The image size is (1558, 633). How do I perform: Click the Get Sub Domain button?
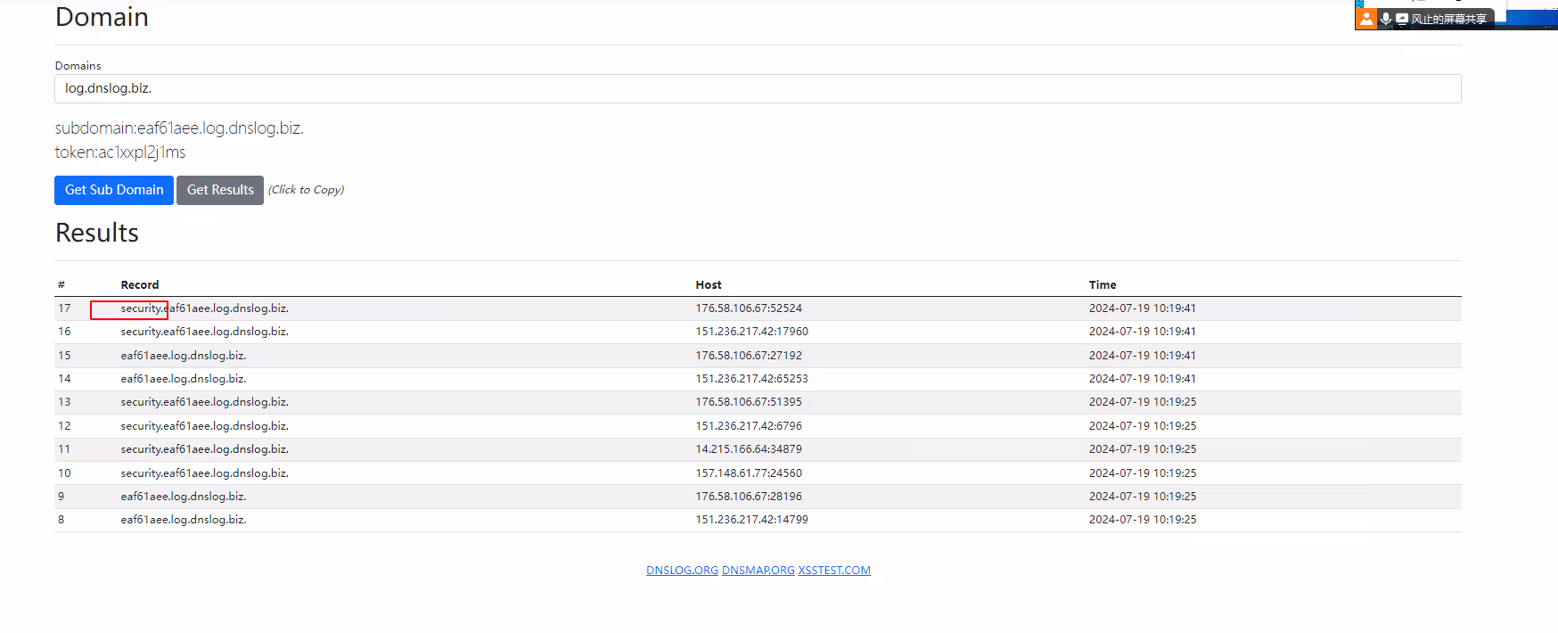click(x=114, y=190)
